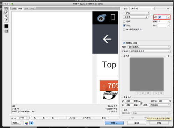Select the Eyedropper tool

6,20
